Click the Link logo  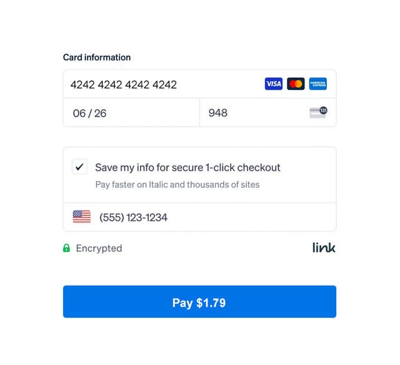point(324,248)
